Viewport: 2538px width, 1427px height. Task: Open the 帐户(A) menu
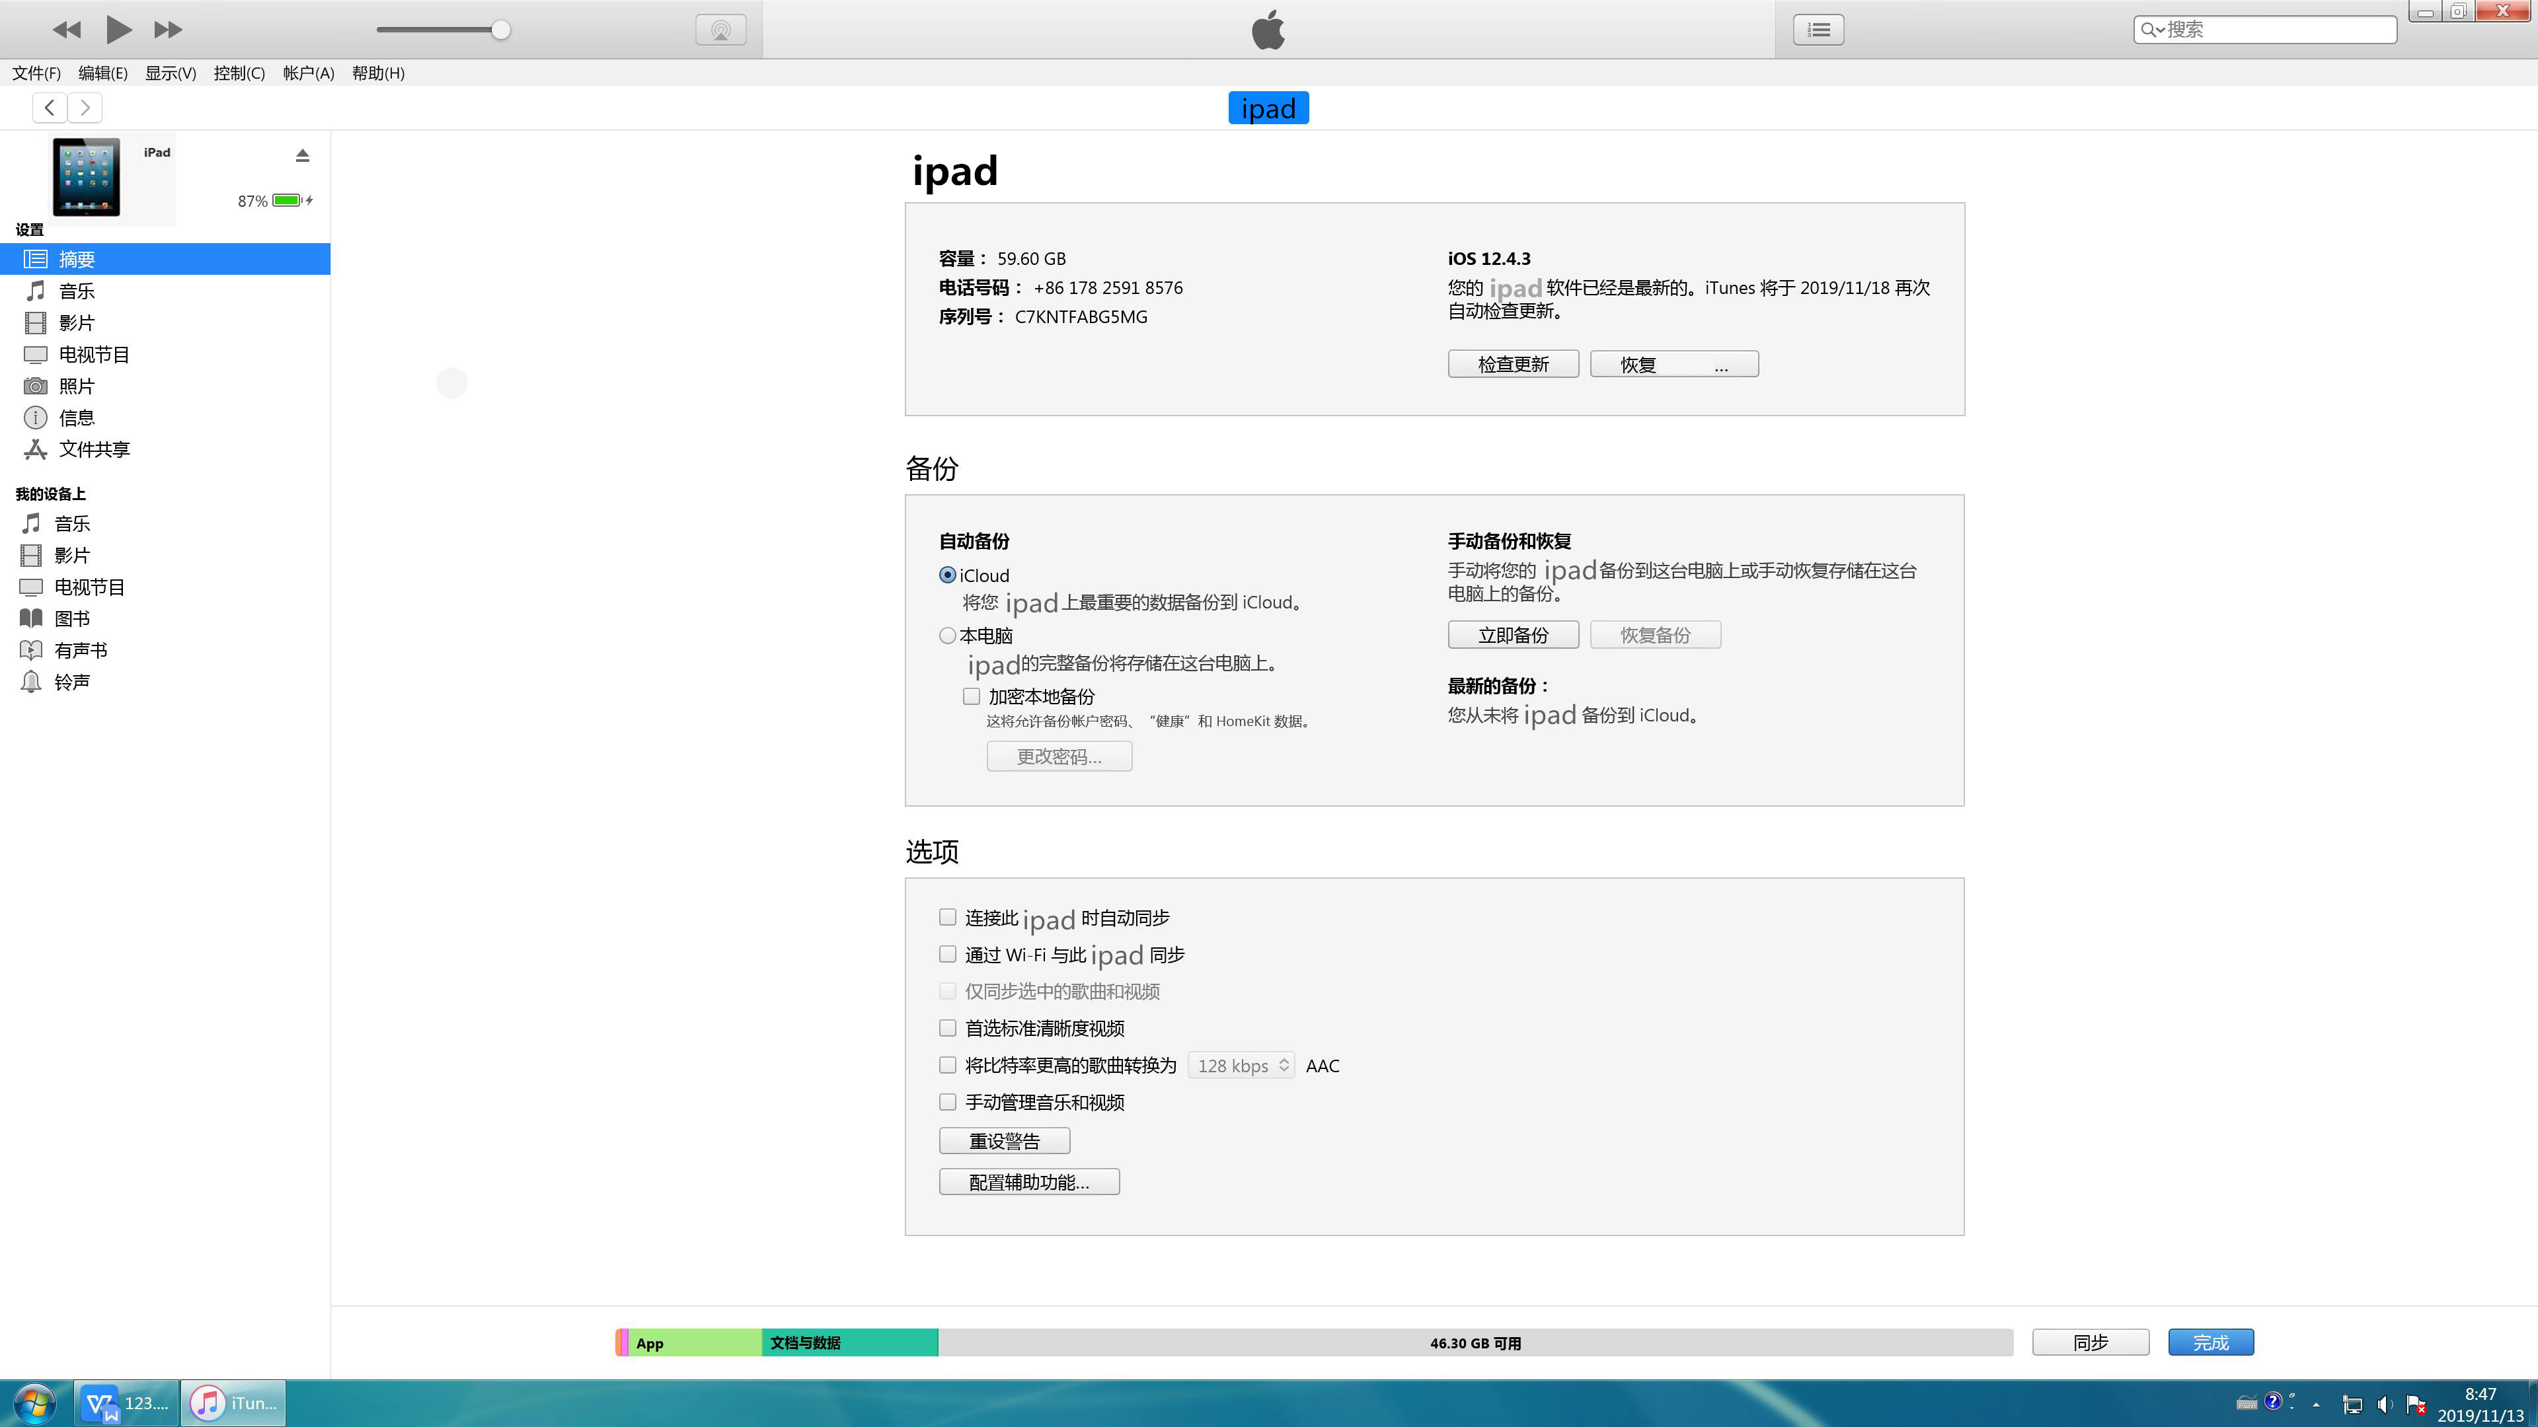click(309, 73)
